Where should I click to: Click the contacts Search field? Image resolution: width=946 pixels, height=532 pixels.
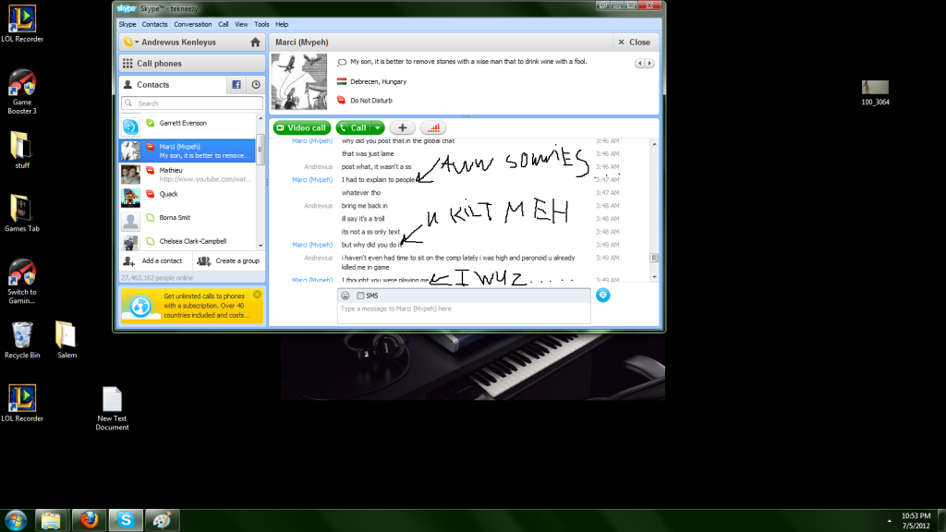192,103
